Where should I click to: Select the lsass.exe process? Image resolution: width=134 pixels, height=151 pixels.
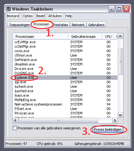point(65,95)
